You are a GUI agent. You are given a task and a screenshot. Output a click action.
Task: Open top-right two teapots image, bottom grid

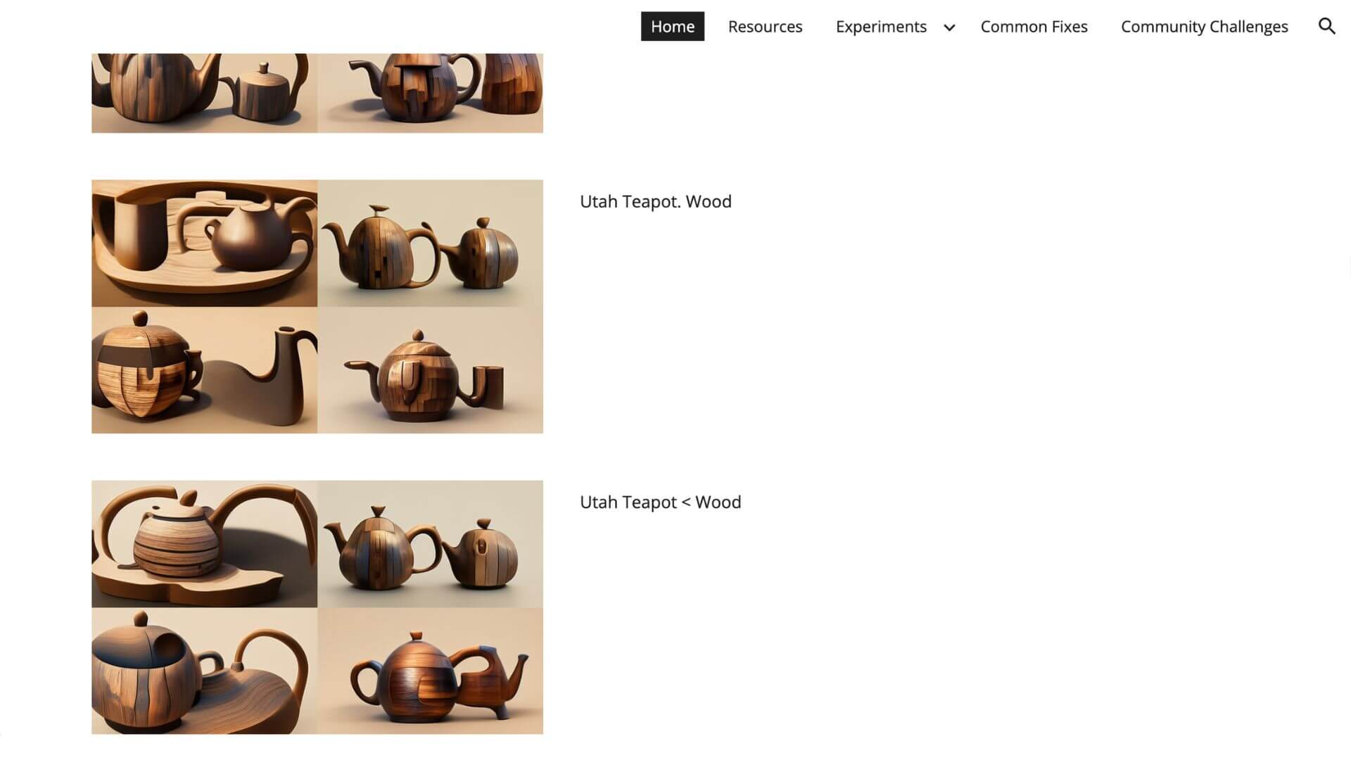pos(430,544)
